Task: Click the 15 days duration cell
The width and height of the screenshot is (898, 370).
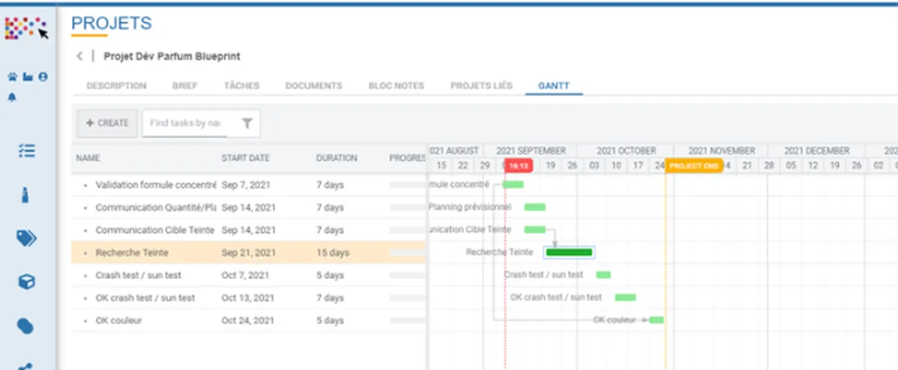Action: point(333,253)
